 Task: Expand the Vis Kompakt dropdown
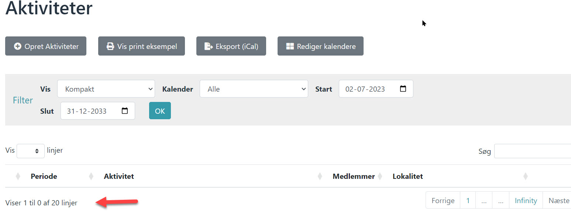click(x=106, y=89)
